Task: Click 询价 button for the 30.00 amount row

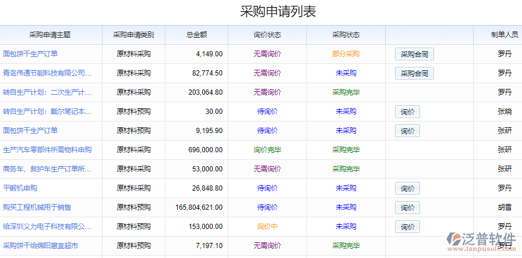Action: (x=407, y=112)
